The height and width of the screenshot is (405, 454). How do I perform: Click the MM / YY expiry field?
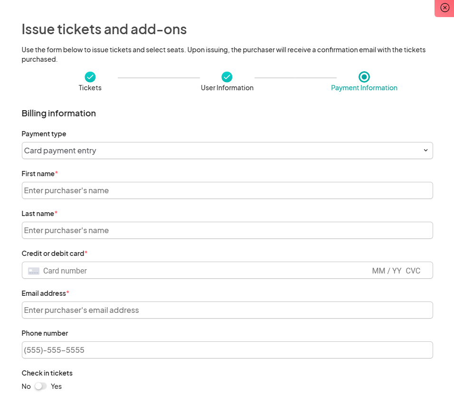coord(387,271)
